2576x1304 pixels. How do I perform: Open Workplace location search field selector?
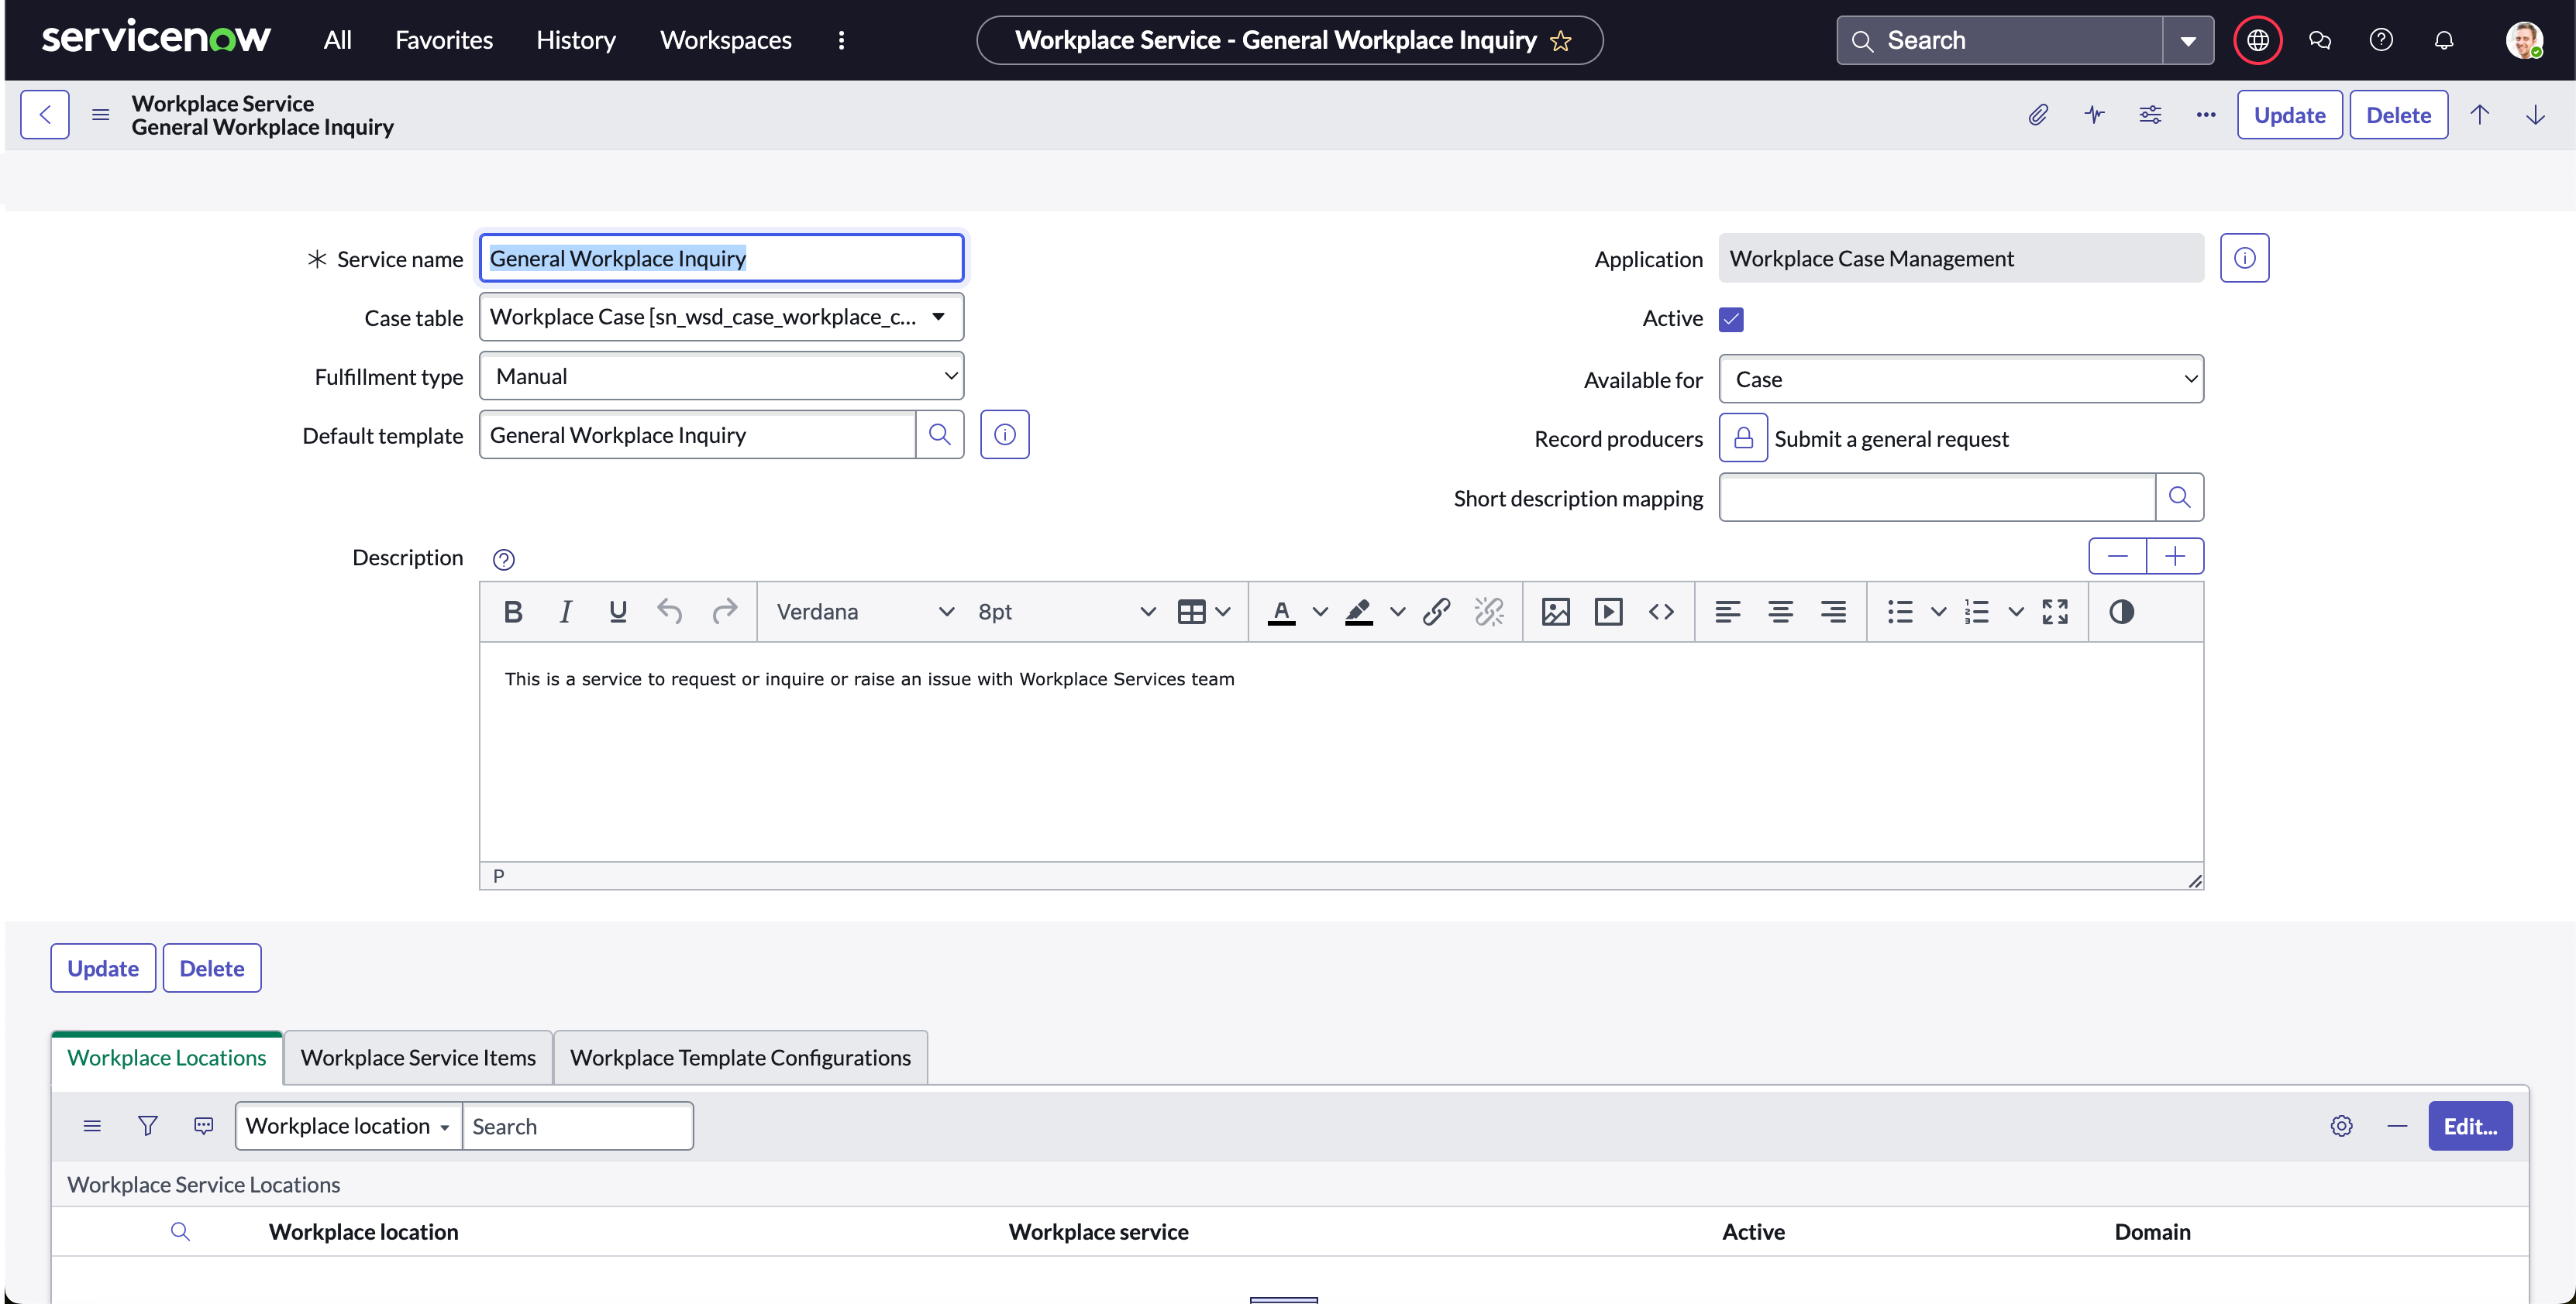tap(348, 1126)
